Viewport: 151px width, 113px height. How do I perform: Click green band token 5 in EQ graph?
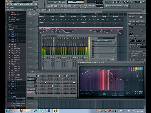click(x=109, y=76)
